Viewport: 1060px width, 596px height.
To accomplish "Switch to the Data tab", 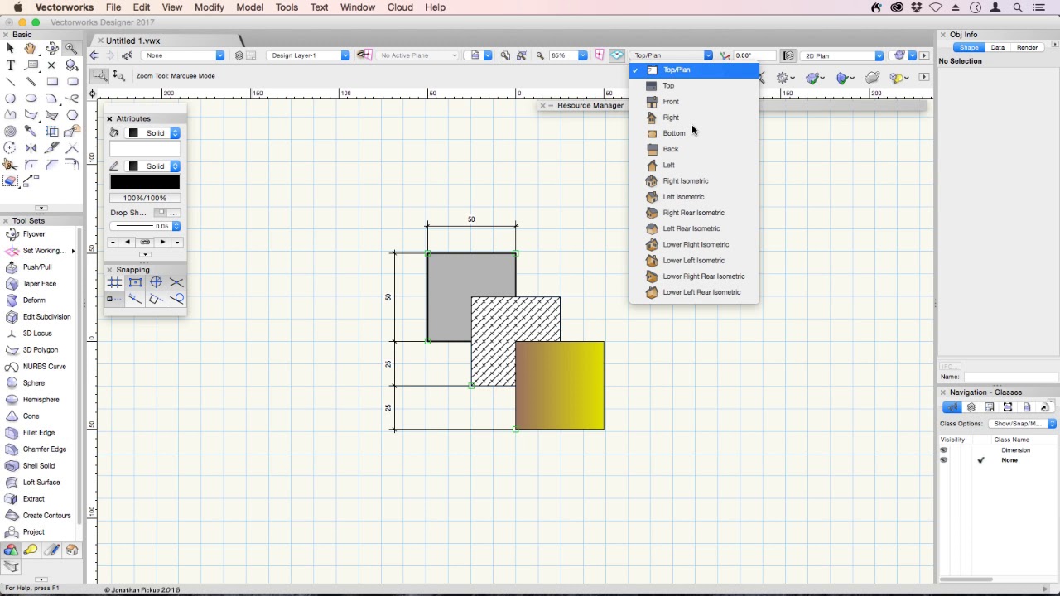I will coord(997,48).
